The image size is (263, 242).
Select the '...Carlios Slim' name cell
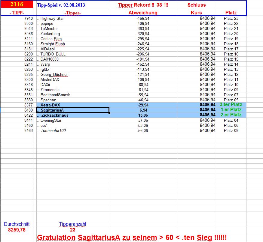[73, 39]
